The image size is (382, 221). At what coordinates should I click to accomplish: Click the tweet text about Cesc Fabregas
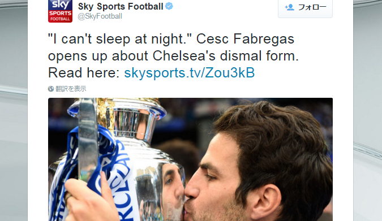click(173, 56)
